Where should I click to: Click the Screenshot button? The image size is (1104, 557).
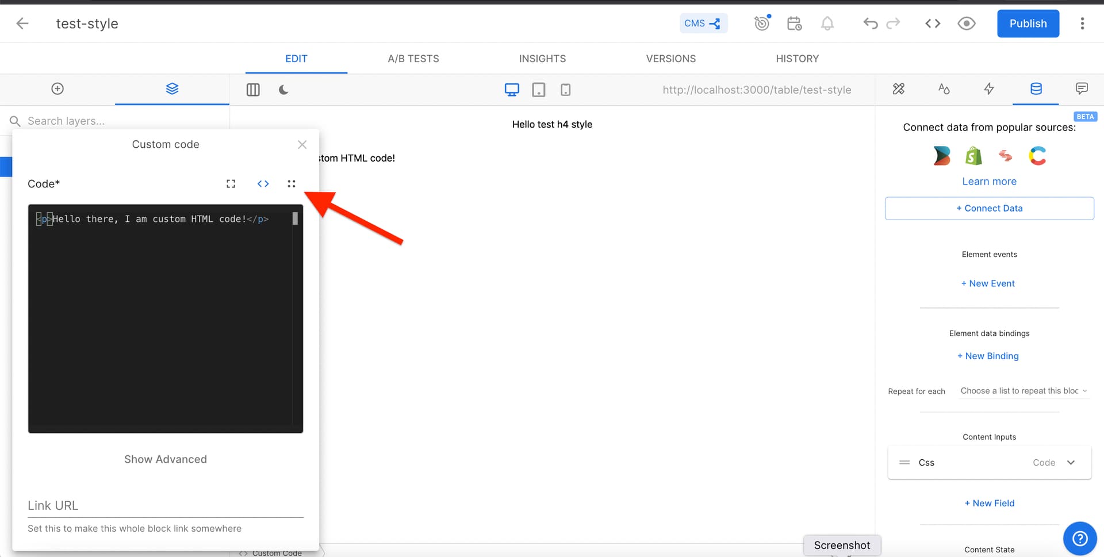tap(842, 545)
